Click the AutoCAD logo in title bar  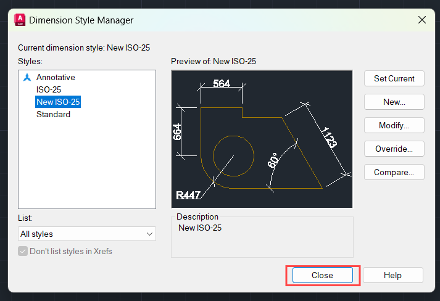pyautogui.click(x=19, y=20)
